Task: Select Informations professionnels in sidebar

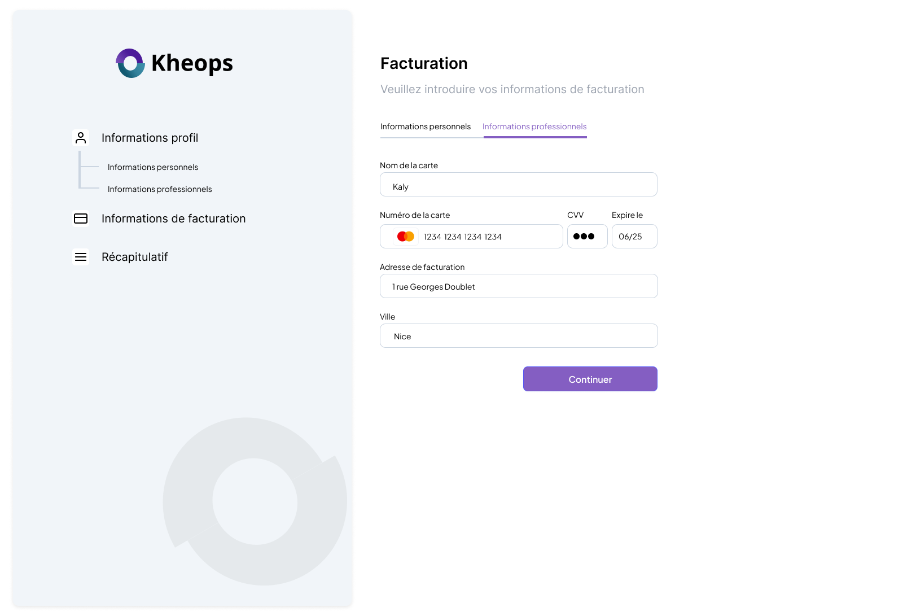Action: 160,189
